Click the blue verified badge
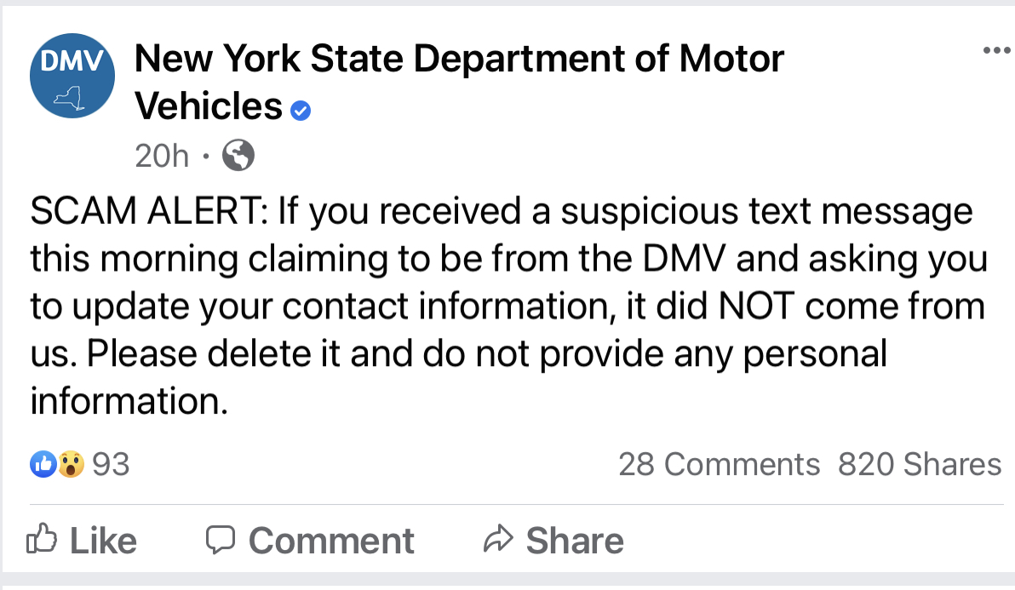This screenshot has height=590, width=1015. click(x=301, y=110)
